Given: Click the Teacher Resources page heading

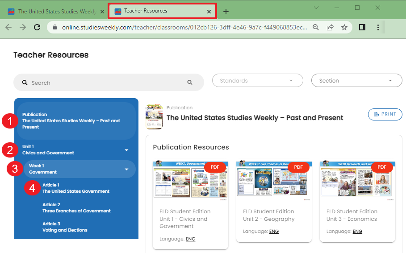Looking at the screenshot, I should [51, 55].
